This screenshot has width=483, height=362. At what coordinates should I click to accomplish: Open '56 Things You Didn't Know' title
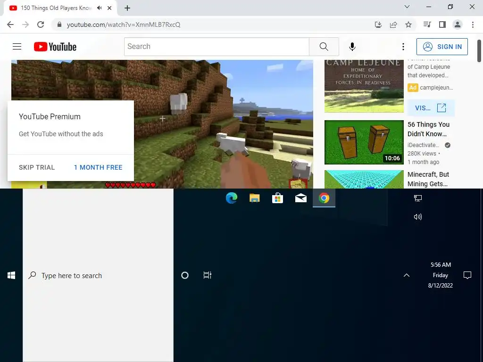point(428,129)
